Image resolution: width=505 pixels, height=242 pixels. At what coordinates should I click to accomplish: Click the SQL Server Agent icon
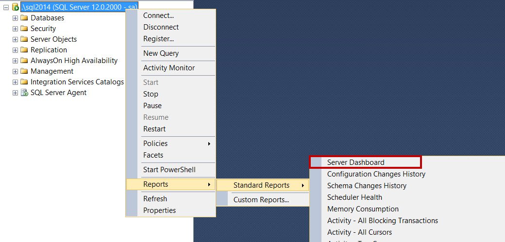(x=24, y=93)
